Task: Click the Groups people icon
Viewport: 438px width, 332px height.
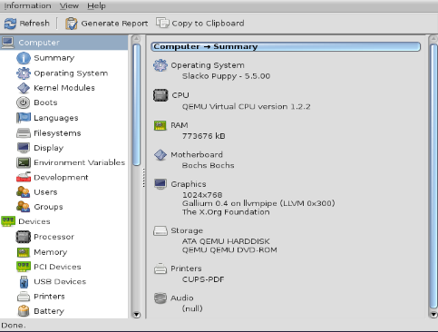Action: (24, 207)
